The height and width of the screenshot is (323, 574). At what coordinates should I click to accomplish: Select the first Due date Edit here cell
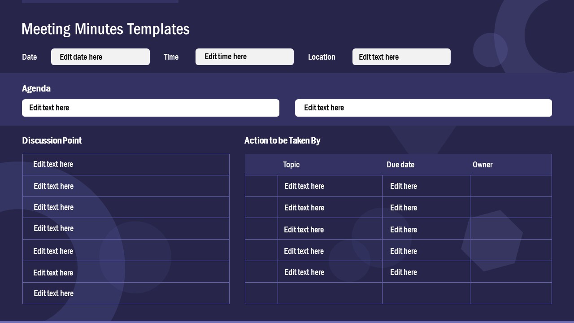point(404,186)
